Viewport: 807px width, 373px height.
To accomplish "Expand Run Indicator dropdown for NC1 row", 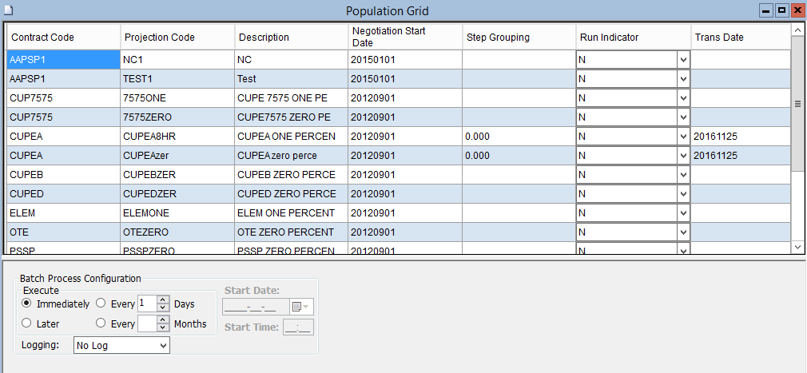I will point(682,60).
